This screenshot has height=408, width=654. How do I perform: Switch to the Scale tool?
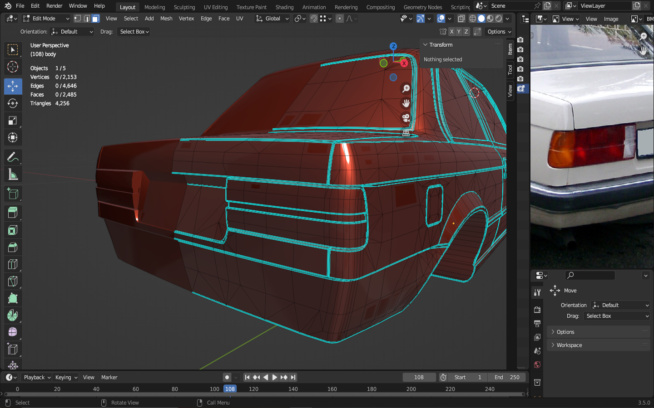[13, 121]
